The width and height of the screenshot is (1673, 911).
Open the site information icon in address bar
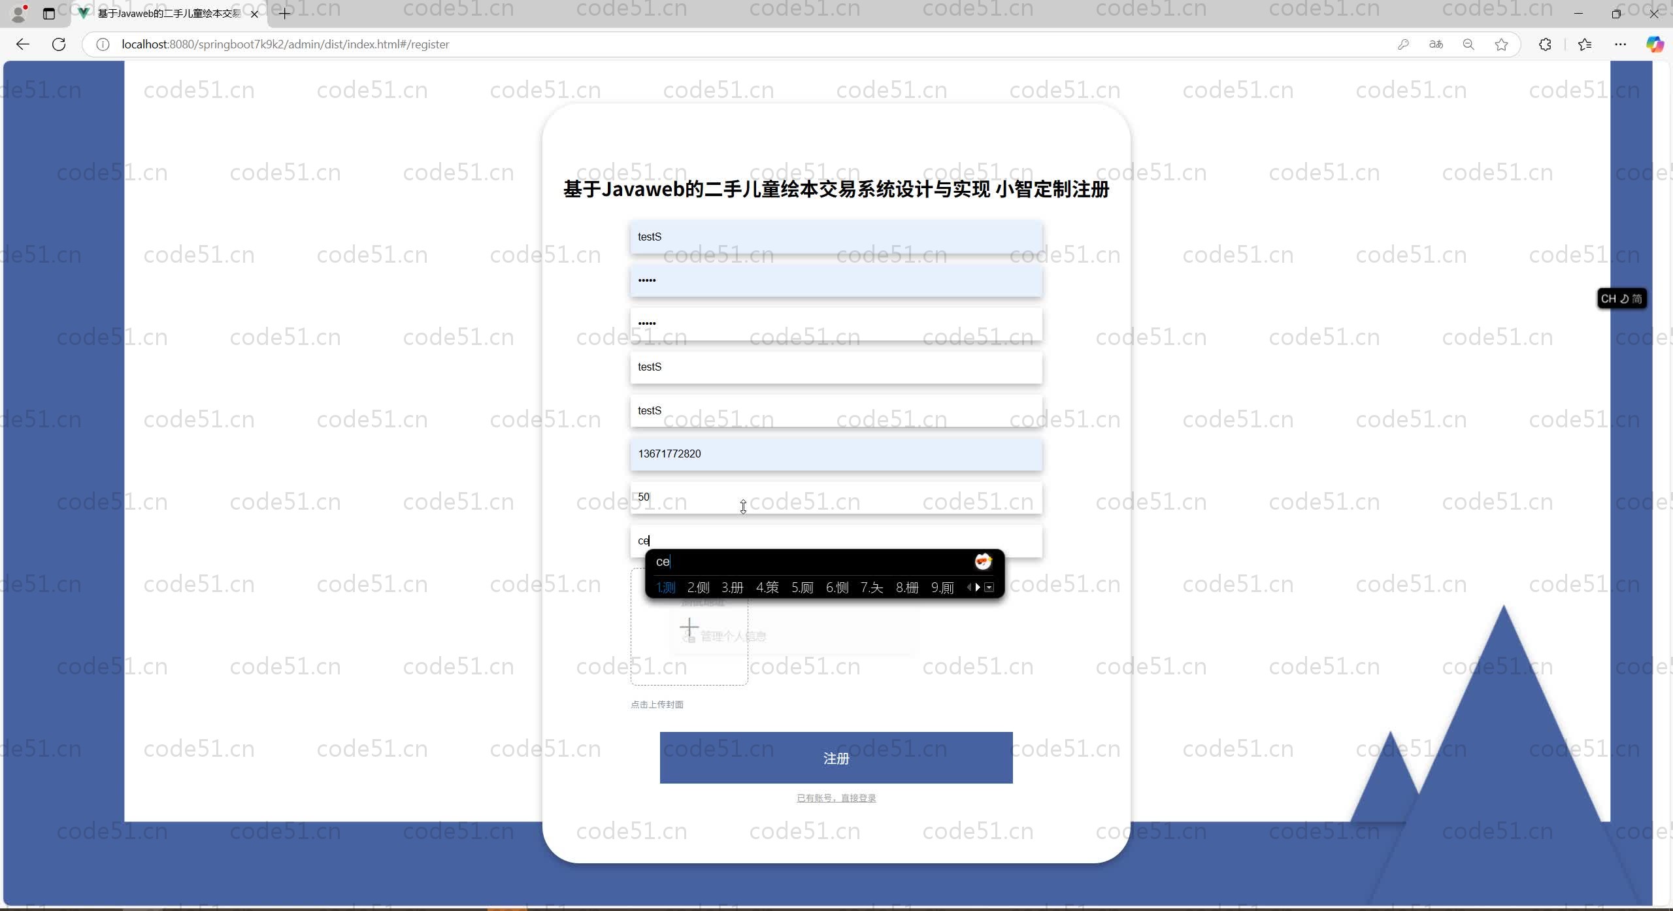click(x=103, y=44)
